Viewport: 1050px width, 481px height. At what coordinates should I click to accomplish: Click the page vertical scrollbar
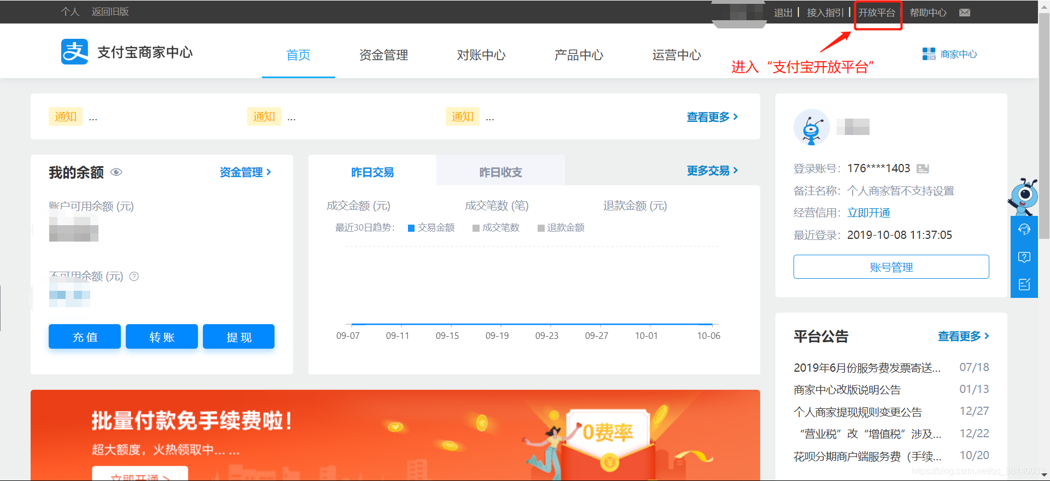[1044, 126]
